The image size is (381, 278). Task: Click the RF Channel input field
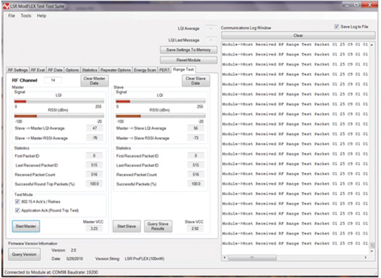coord(53,80)
